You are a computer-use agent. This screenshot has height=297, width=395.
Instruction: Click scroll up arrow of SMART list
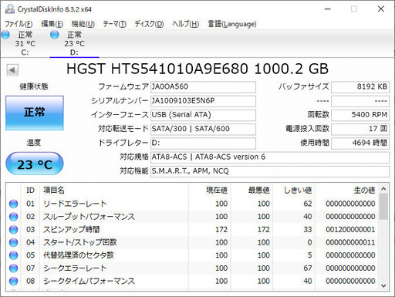(383, 189)
